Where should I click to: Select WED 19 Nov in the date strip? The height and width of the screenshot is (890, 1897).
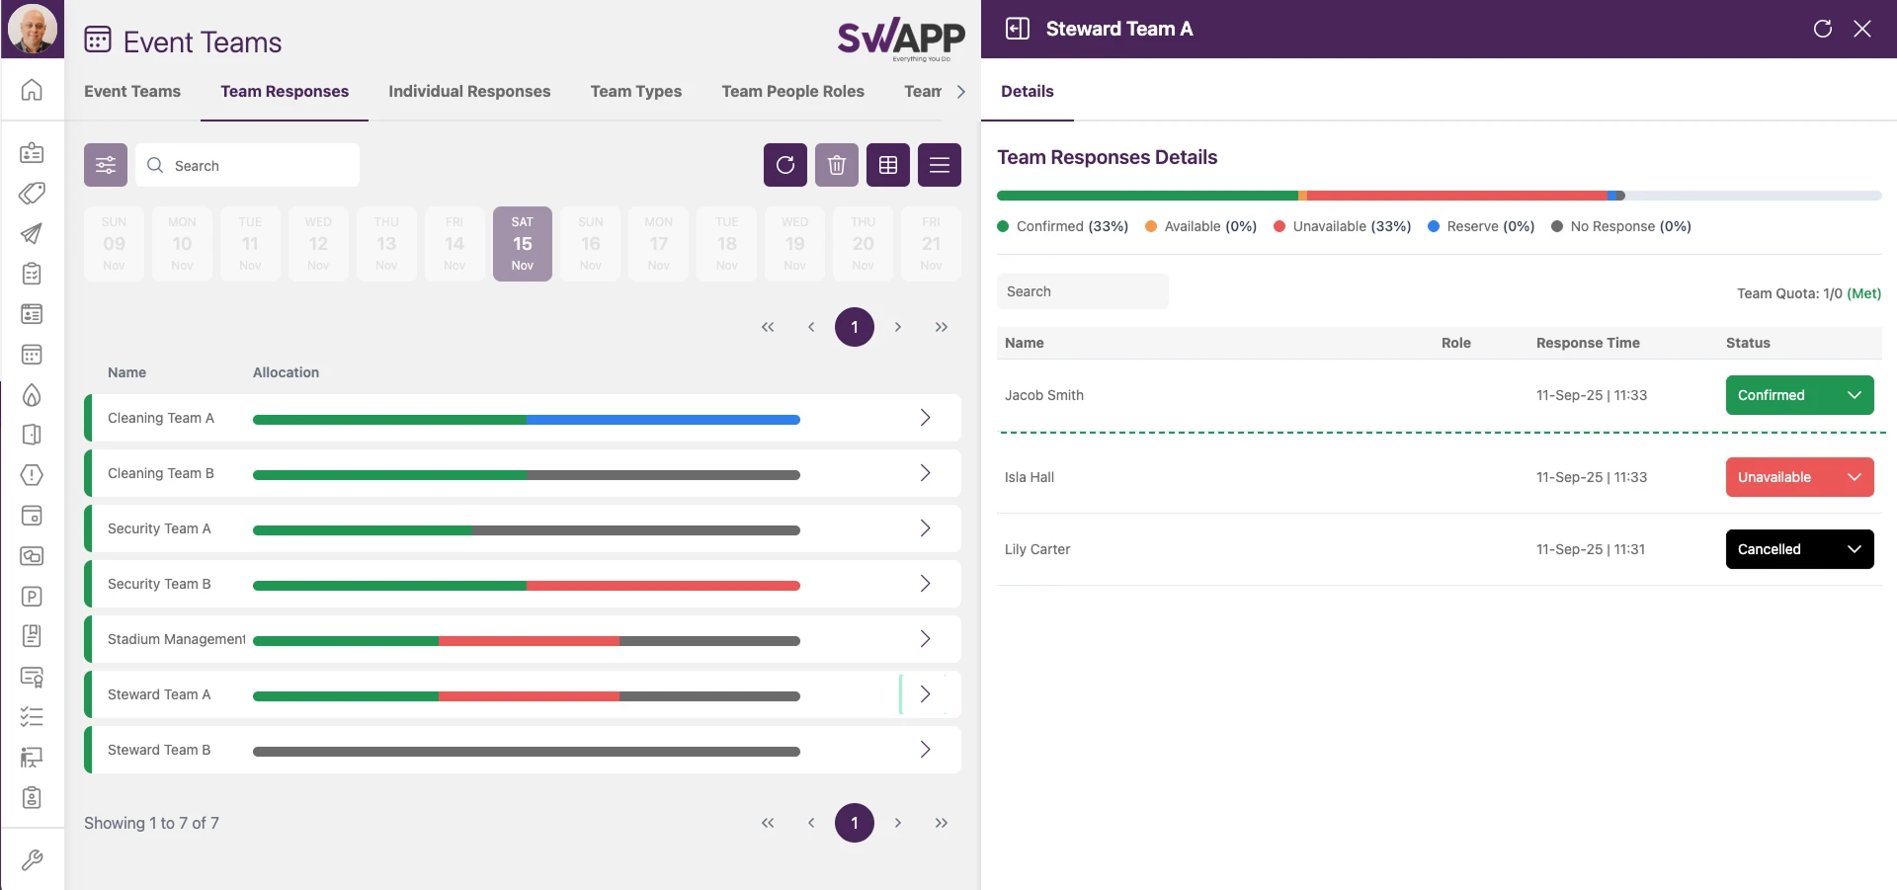pos(794,244)
